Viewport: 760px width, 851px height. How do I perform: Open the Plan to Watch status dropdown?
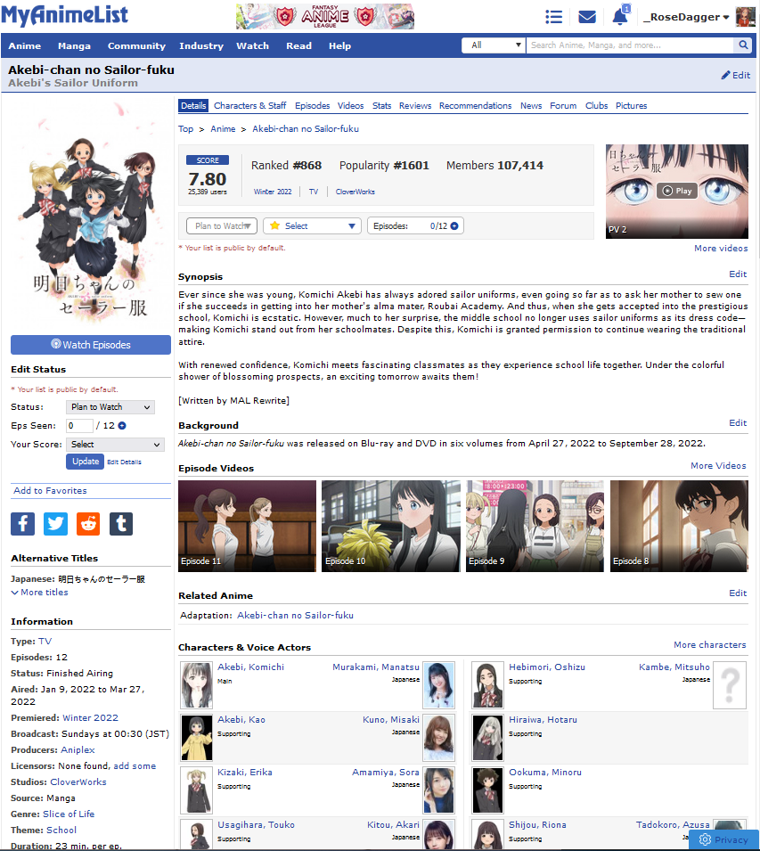coord(222,225)
